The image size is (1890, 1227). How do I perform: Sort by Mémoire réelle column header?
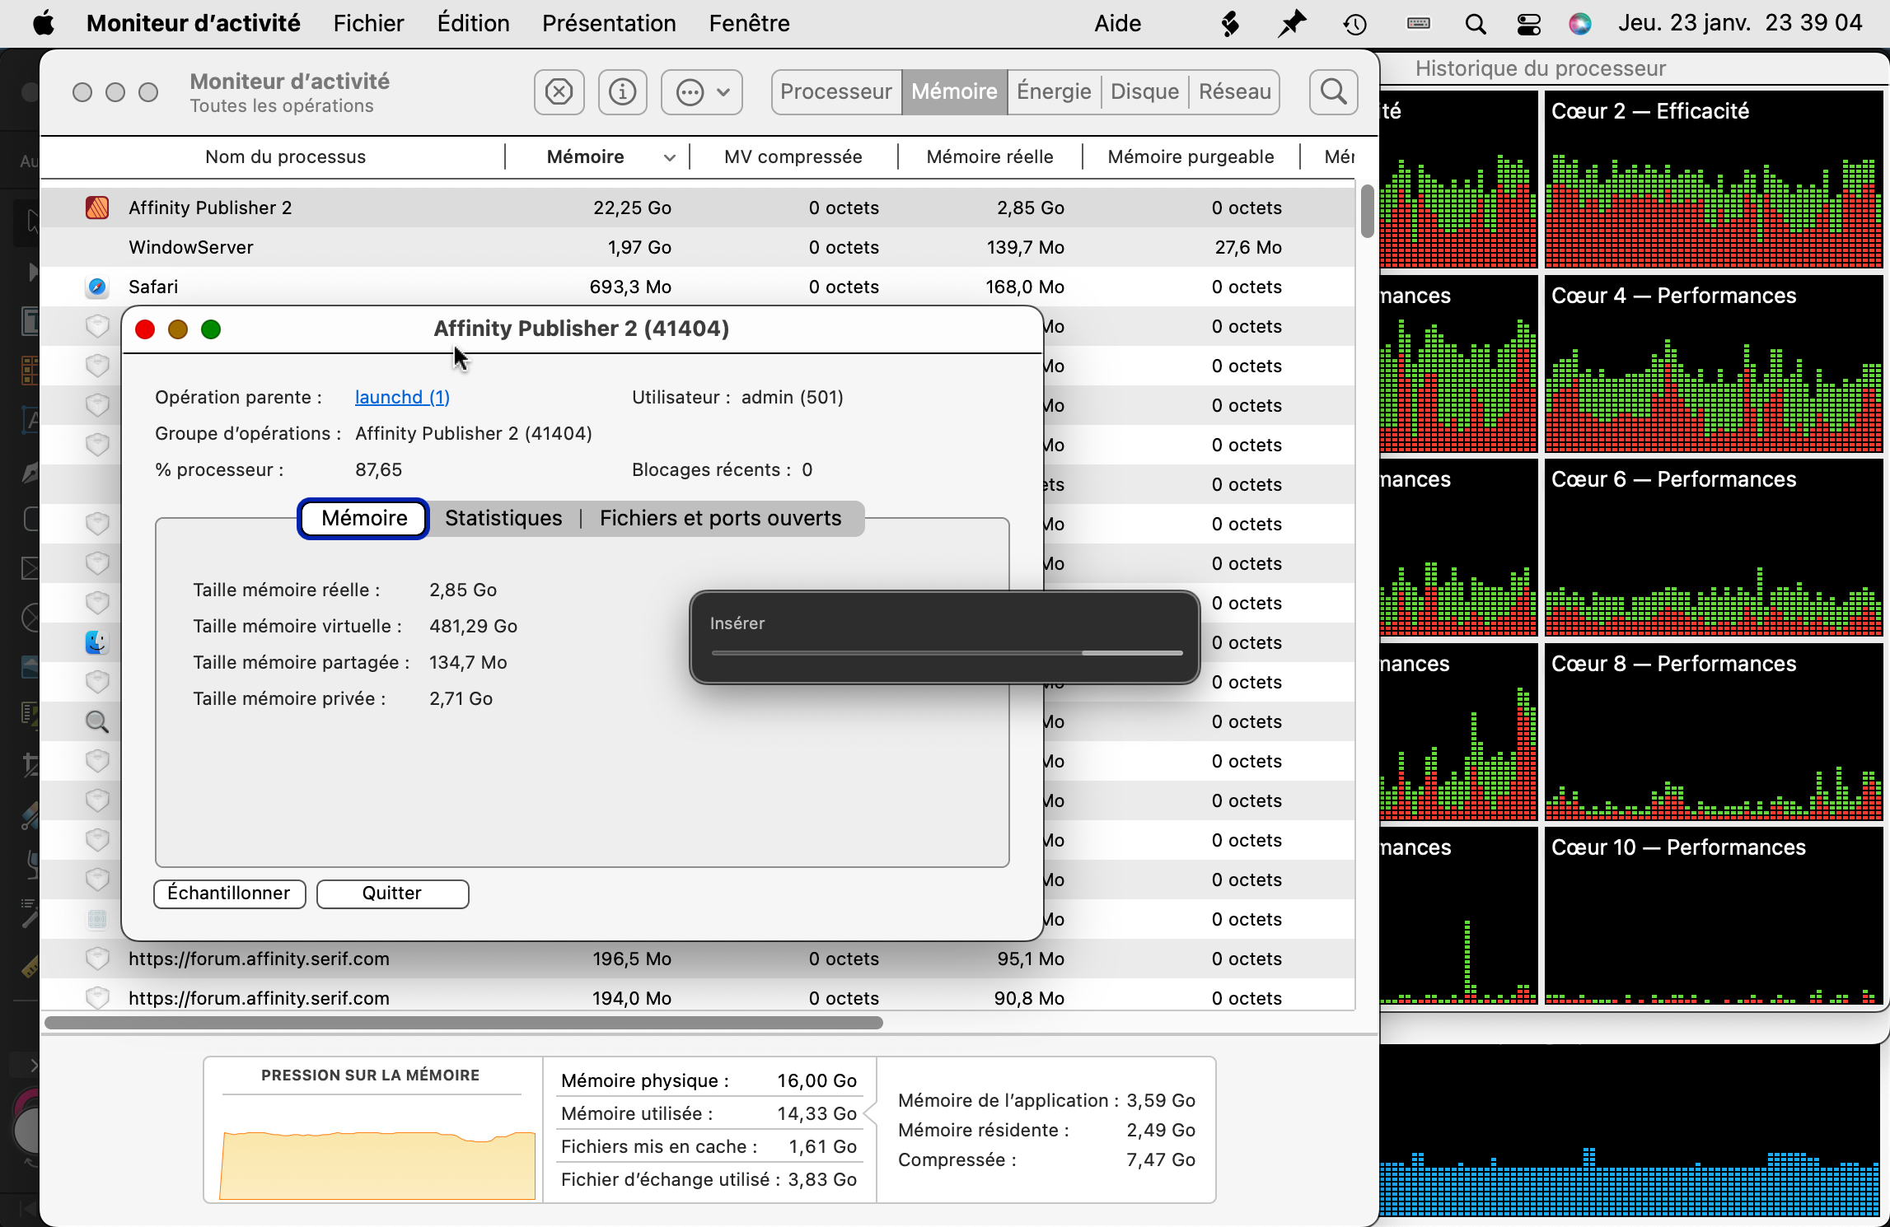coord(989,156)
